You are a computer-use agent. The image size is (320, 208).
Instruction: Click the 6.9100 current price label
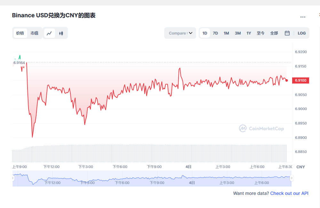click(x=300, y=80)
